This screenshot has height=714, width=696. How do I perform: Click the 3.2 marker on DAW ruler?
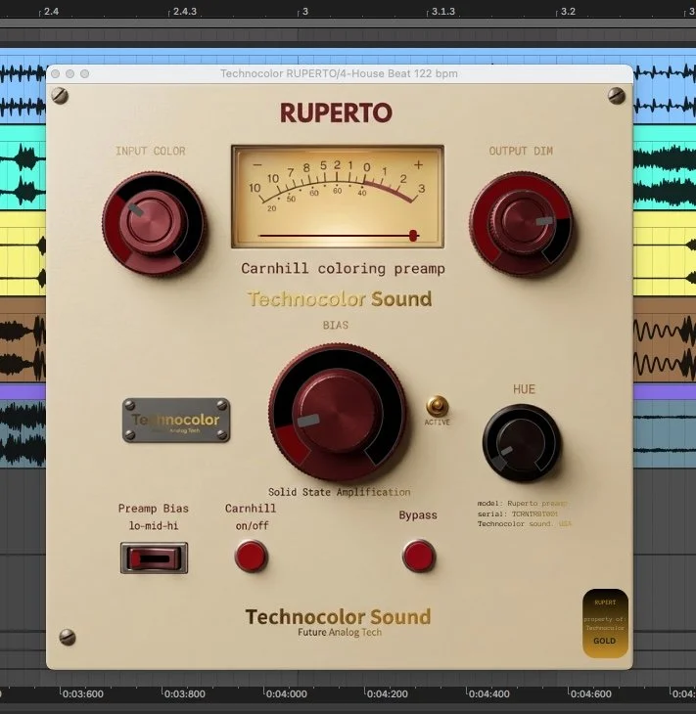[568, 12]
